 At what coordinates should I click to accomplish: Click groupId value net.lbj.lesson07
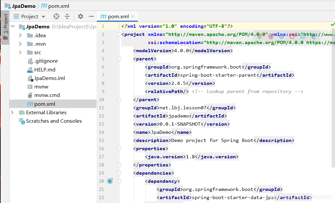183,108
